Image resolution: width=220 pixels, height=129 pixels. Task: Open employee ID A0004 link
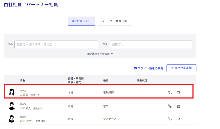pos(23,104)
